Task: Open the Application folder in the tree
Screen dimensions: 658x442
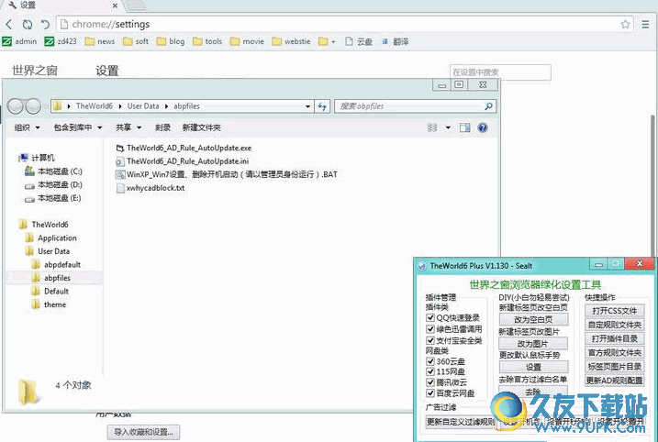Action: (x=51, y=238)
